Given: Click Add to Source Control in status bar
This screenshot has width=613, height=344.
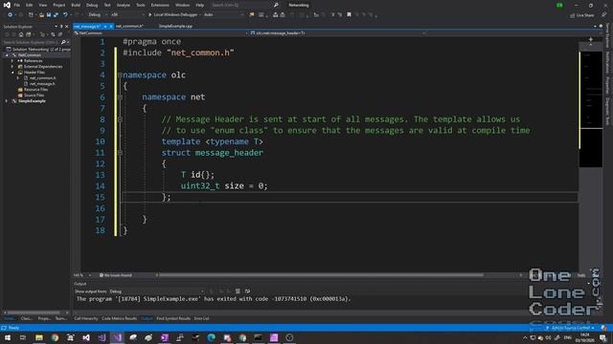Looking at the screenshot, I should (571, 328).
